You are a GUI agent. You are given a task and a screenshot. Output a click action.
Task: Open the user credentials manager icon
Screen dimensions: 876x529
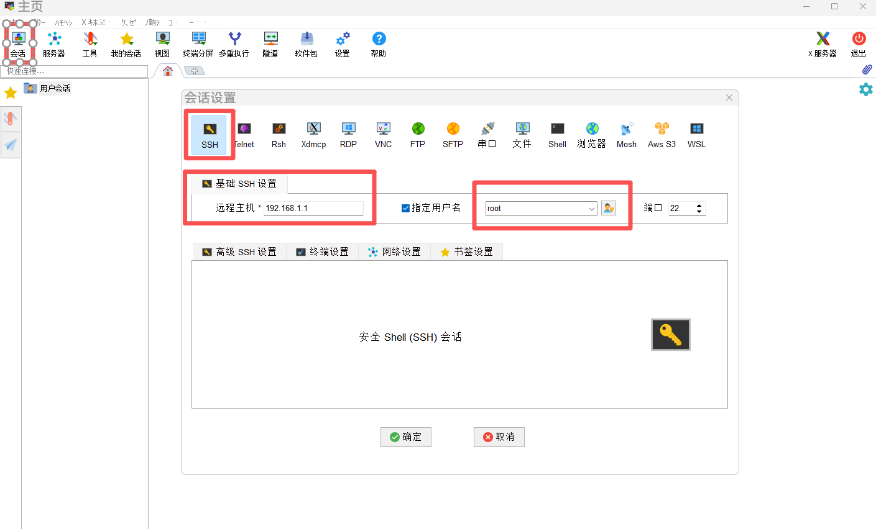click(609, 208)
